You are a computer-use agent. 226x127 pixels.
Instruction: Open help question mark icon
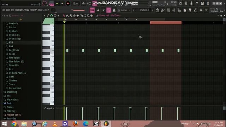click(x=197, y=3)
